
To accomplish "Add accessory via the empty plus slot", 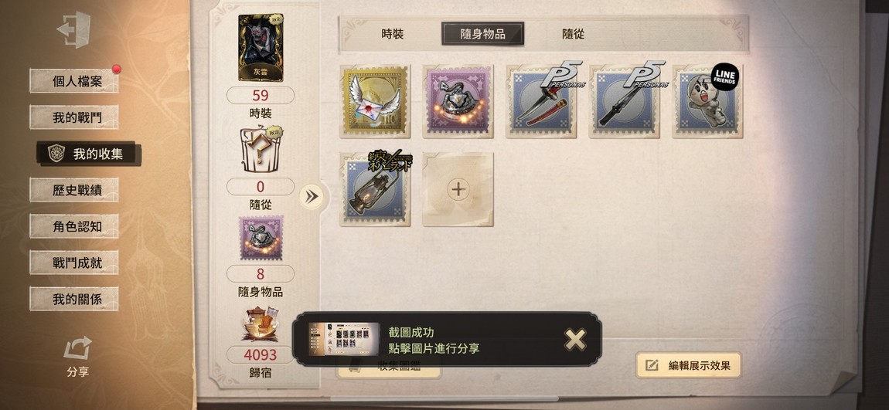I will 458,189.
